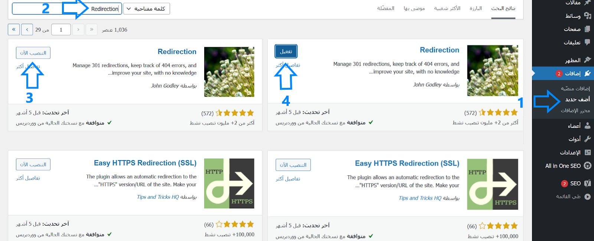Click the (572) rating count in the تفعيل Redirection card

tap(470, 113)
